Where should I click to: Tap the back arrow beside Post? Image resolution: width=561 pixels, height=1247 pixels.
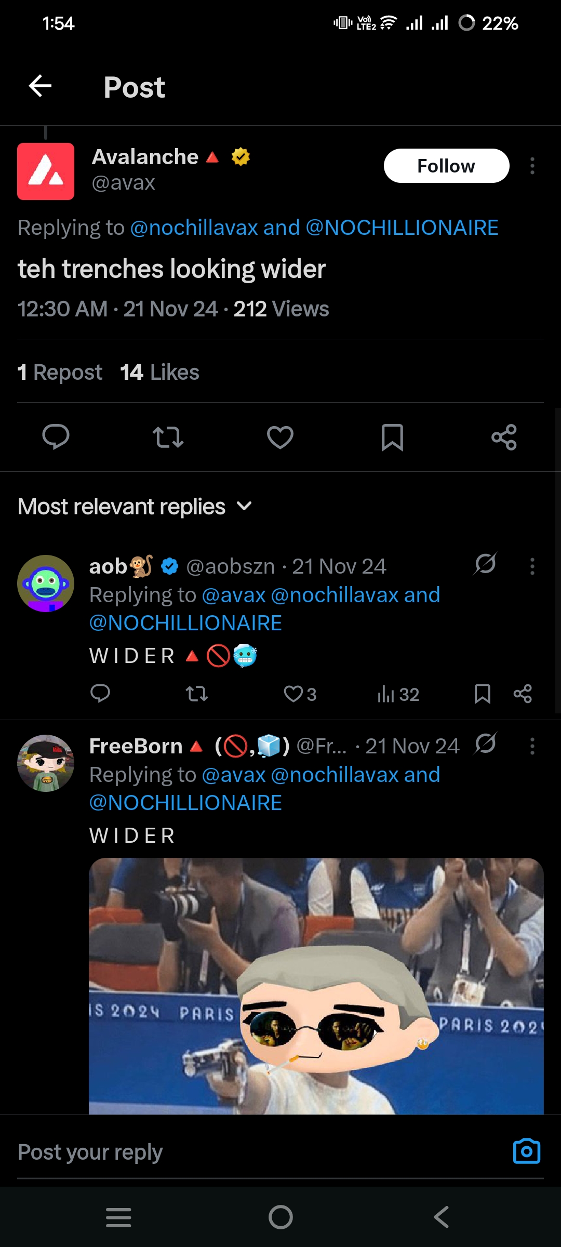[x=40, y=86]
